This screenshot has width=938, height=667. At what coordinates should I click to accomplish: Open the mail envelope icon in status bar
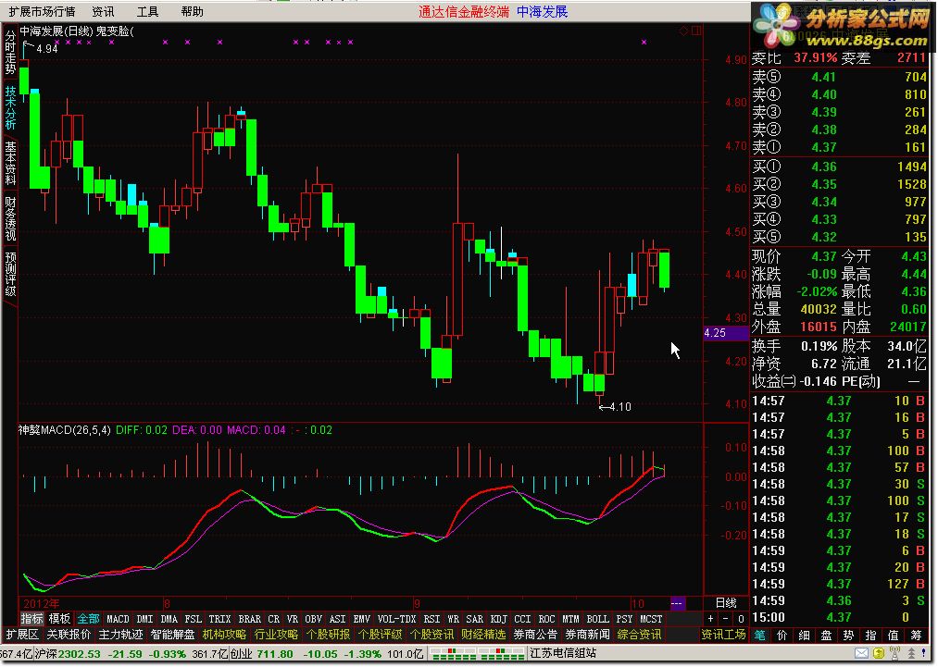[x=861, y=653]
